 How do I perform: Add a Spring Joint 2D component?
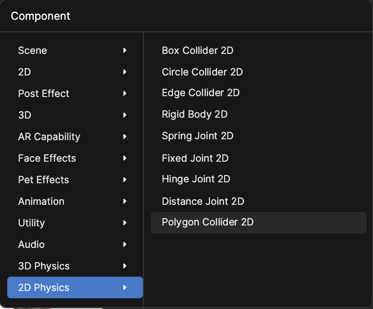tap(259, 136)
